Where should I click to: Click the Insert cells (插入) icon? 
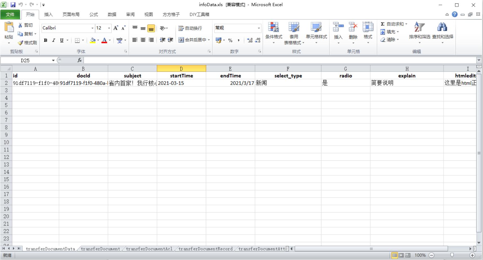coord(338,28)
